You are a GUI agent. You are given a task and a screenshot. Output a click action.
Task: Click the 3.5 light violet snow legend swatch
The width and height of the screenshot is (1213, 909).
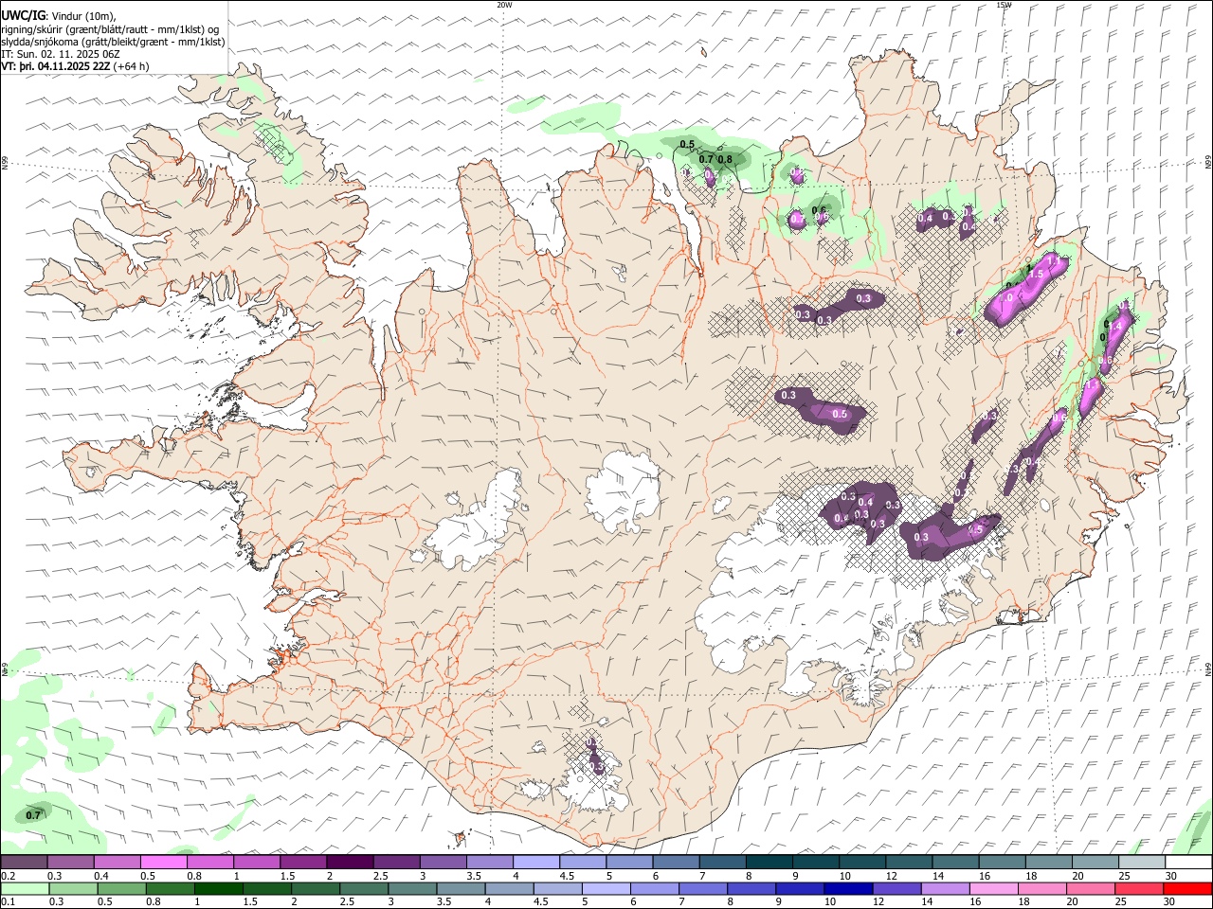tap(489, 863)
